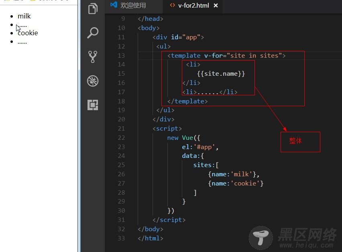
Task: Click the <li>......</li> code line
Action: [210, 92]
